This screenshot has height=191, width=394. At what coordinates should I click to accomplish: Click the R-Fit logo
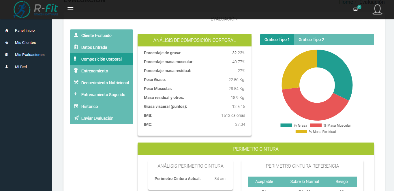(36, 9)
